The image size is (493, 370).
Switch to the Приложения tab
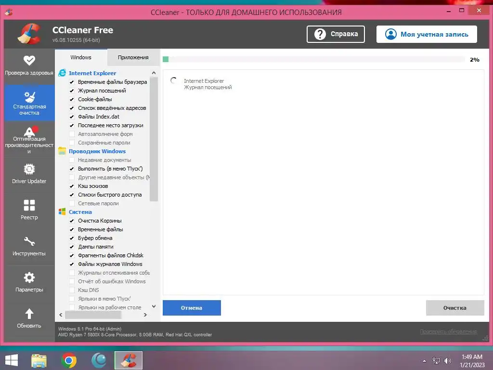tap(133, 57)
